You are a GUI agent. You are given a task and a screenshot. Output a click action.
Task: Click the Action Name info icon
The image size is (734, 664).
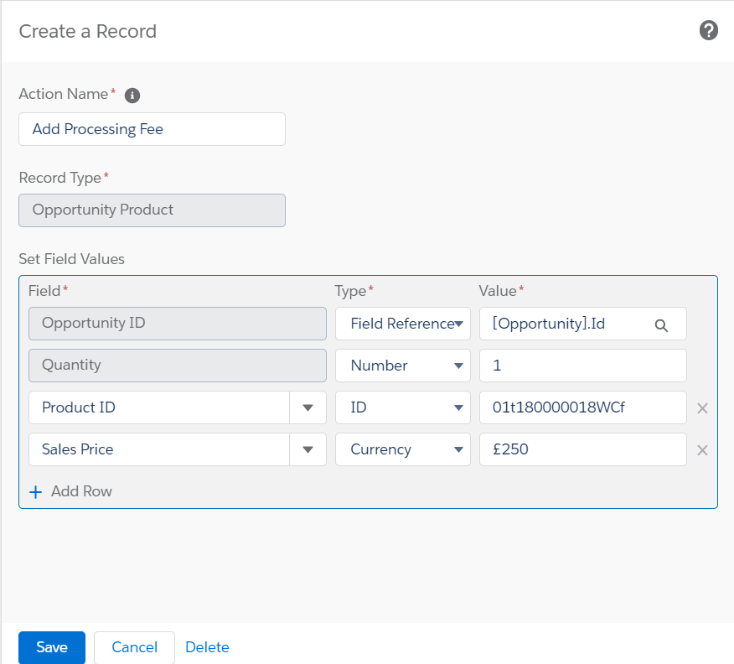click(x=132, y=96)
